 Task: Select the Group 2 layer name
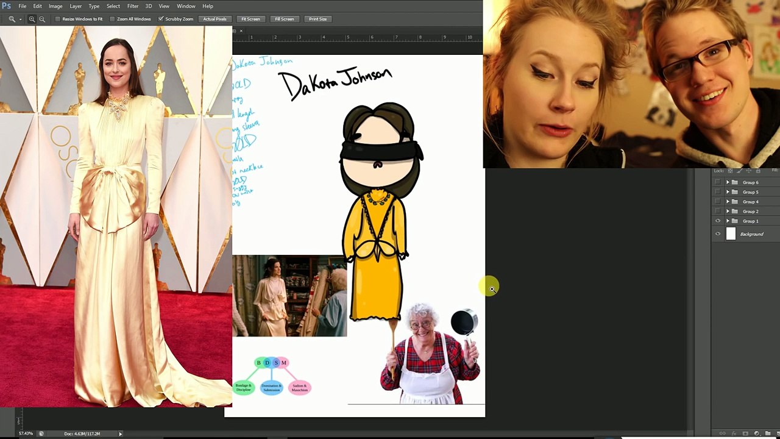(x=750, y=211)
